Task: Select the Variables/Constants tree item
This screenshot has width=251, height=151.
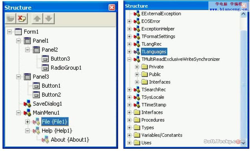Action: click(162, 135)
